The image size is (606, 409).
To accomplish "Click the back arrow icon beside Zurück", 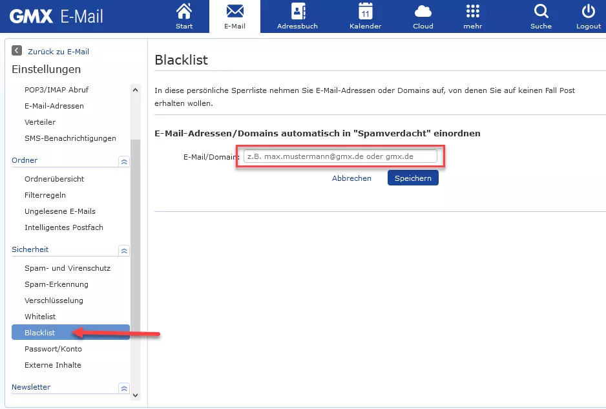I will click(17, 50).
